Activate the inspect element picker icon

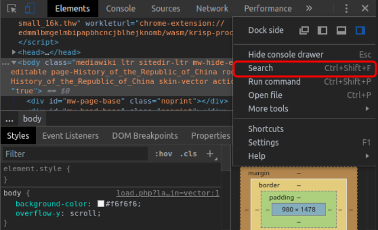(x=12, y=8)
